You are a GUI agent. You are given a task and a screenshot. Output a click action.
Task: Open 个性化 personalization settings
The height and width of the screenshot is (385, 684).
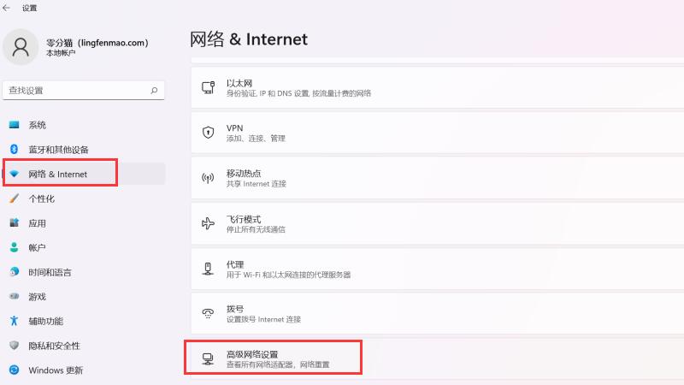point(41,198)
